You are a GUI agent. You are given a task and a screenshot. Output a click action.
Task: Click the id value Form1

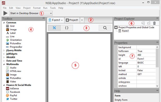(x=146, y=59)
